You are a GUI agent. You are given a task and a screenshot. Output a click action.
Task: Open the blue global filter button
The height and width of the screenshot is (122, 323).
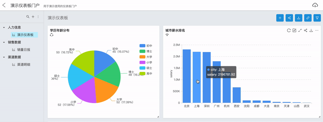click(x=317, y=18)
